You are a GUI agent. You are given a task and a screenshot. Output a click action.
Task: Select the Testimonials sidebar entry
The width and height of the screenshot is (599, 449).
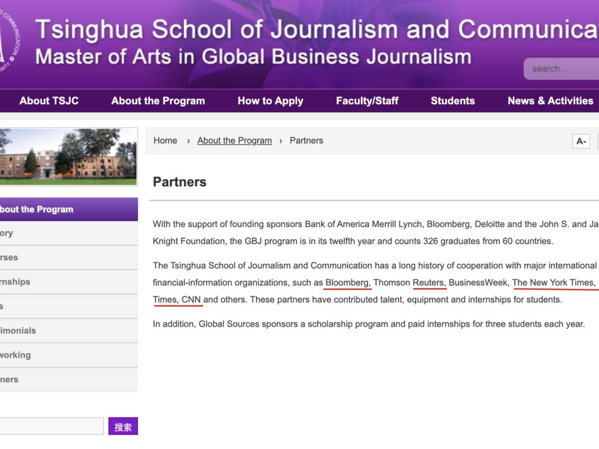point(18,330)
